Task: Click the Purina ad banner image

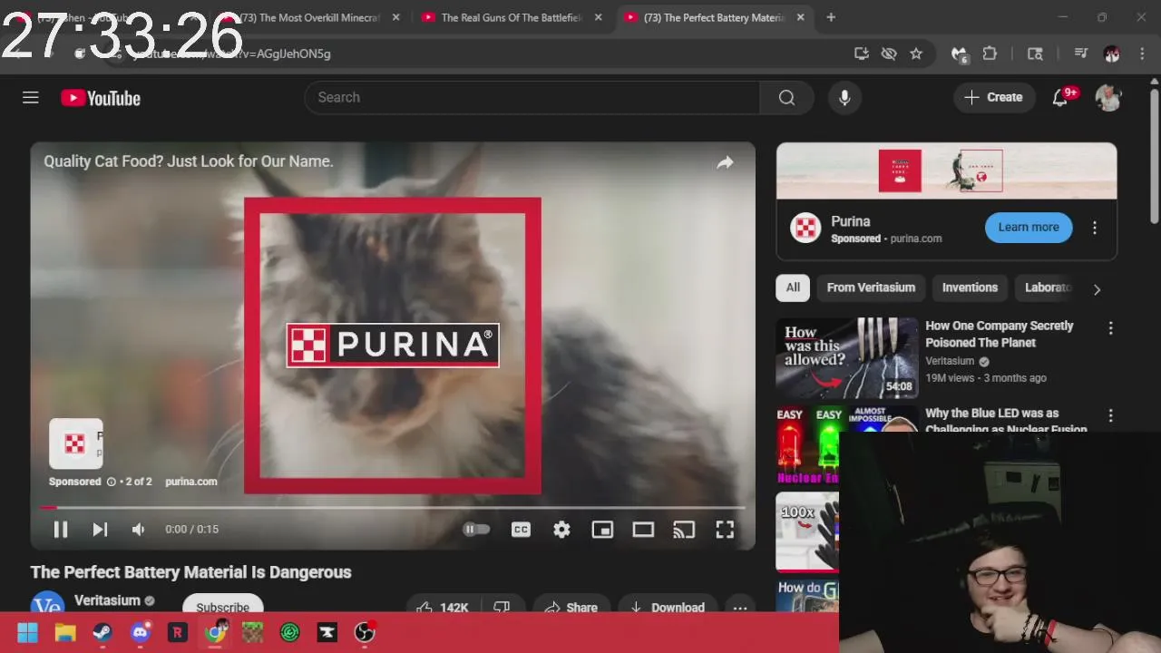Action: pyautogui.click(x=946, y=171)
